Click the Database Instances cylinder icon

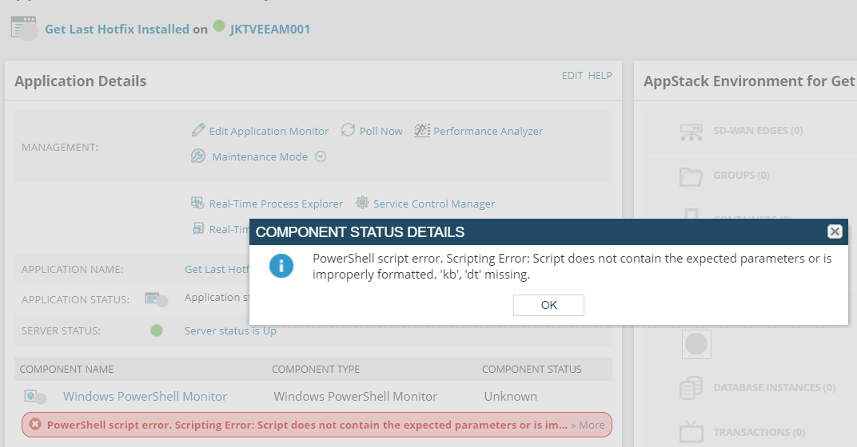pos(691,388)
